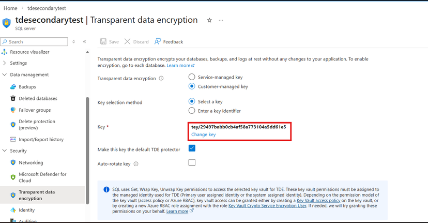Click info icon next to Auto-rotate key
The width and height of the screenshot is (428, 223).
[x=136, y=164]
